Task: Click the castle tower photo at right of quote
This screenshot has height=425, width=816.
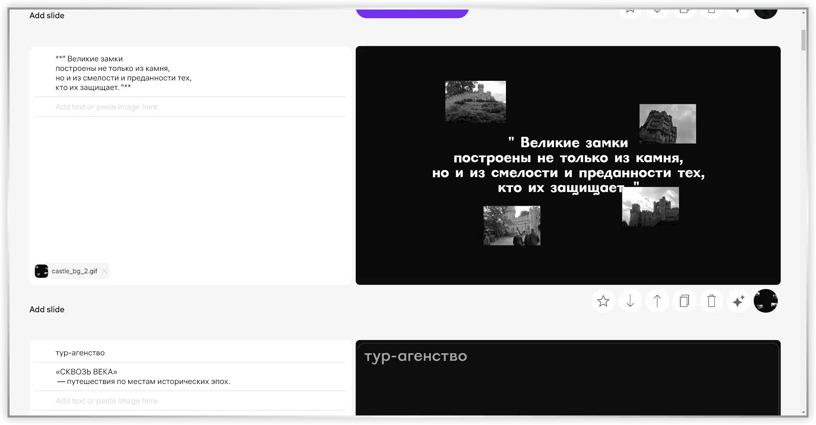Action: click(668, 124)
